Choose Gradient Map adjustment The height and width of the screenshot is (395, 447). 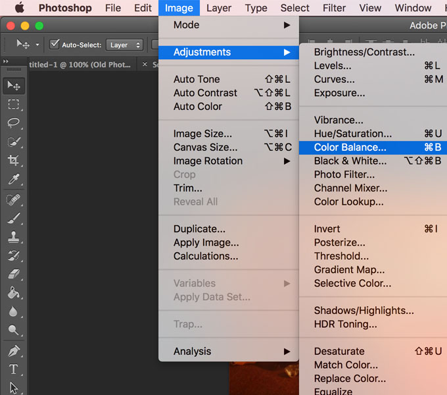click(373, 270)
